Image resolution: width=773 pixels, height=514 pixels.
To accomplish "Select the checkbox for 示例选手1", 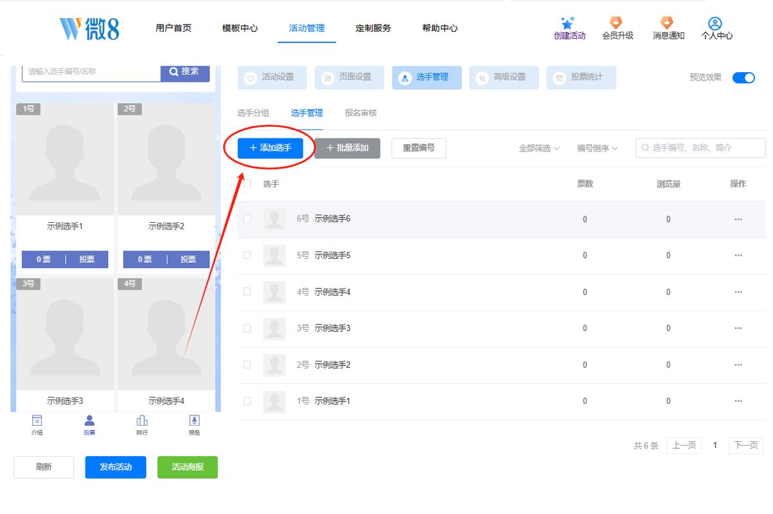I will [247, 401].
